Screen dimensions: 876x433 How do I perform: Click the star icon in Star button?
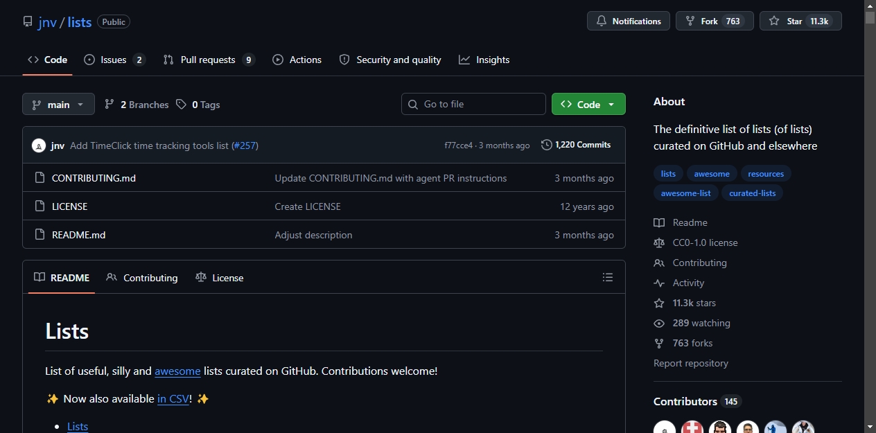pos(774,21)
